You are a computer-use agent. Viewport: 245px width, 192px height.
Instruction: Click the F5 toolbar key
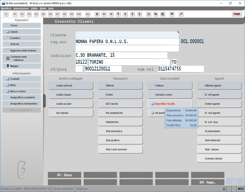tap(43, 14)
